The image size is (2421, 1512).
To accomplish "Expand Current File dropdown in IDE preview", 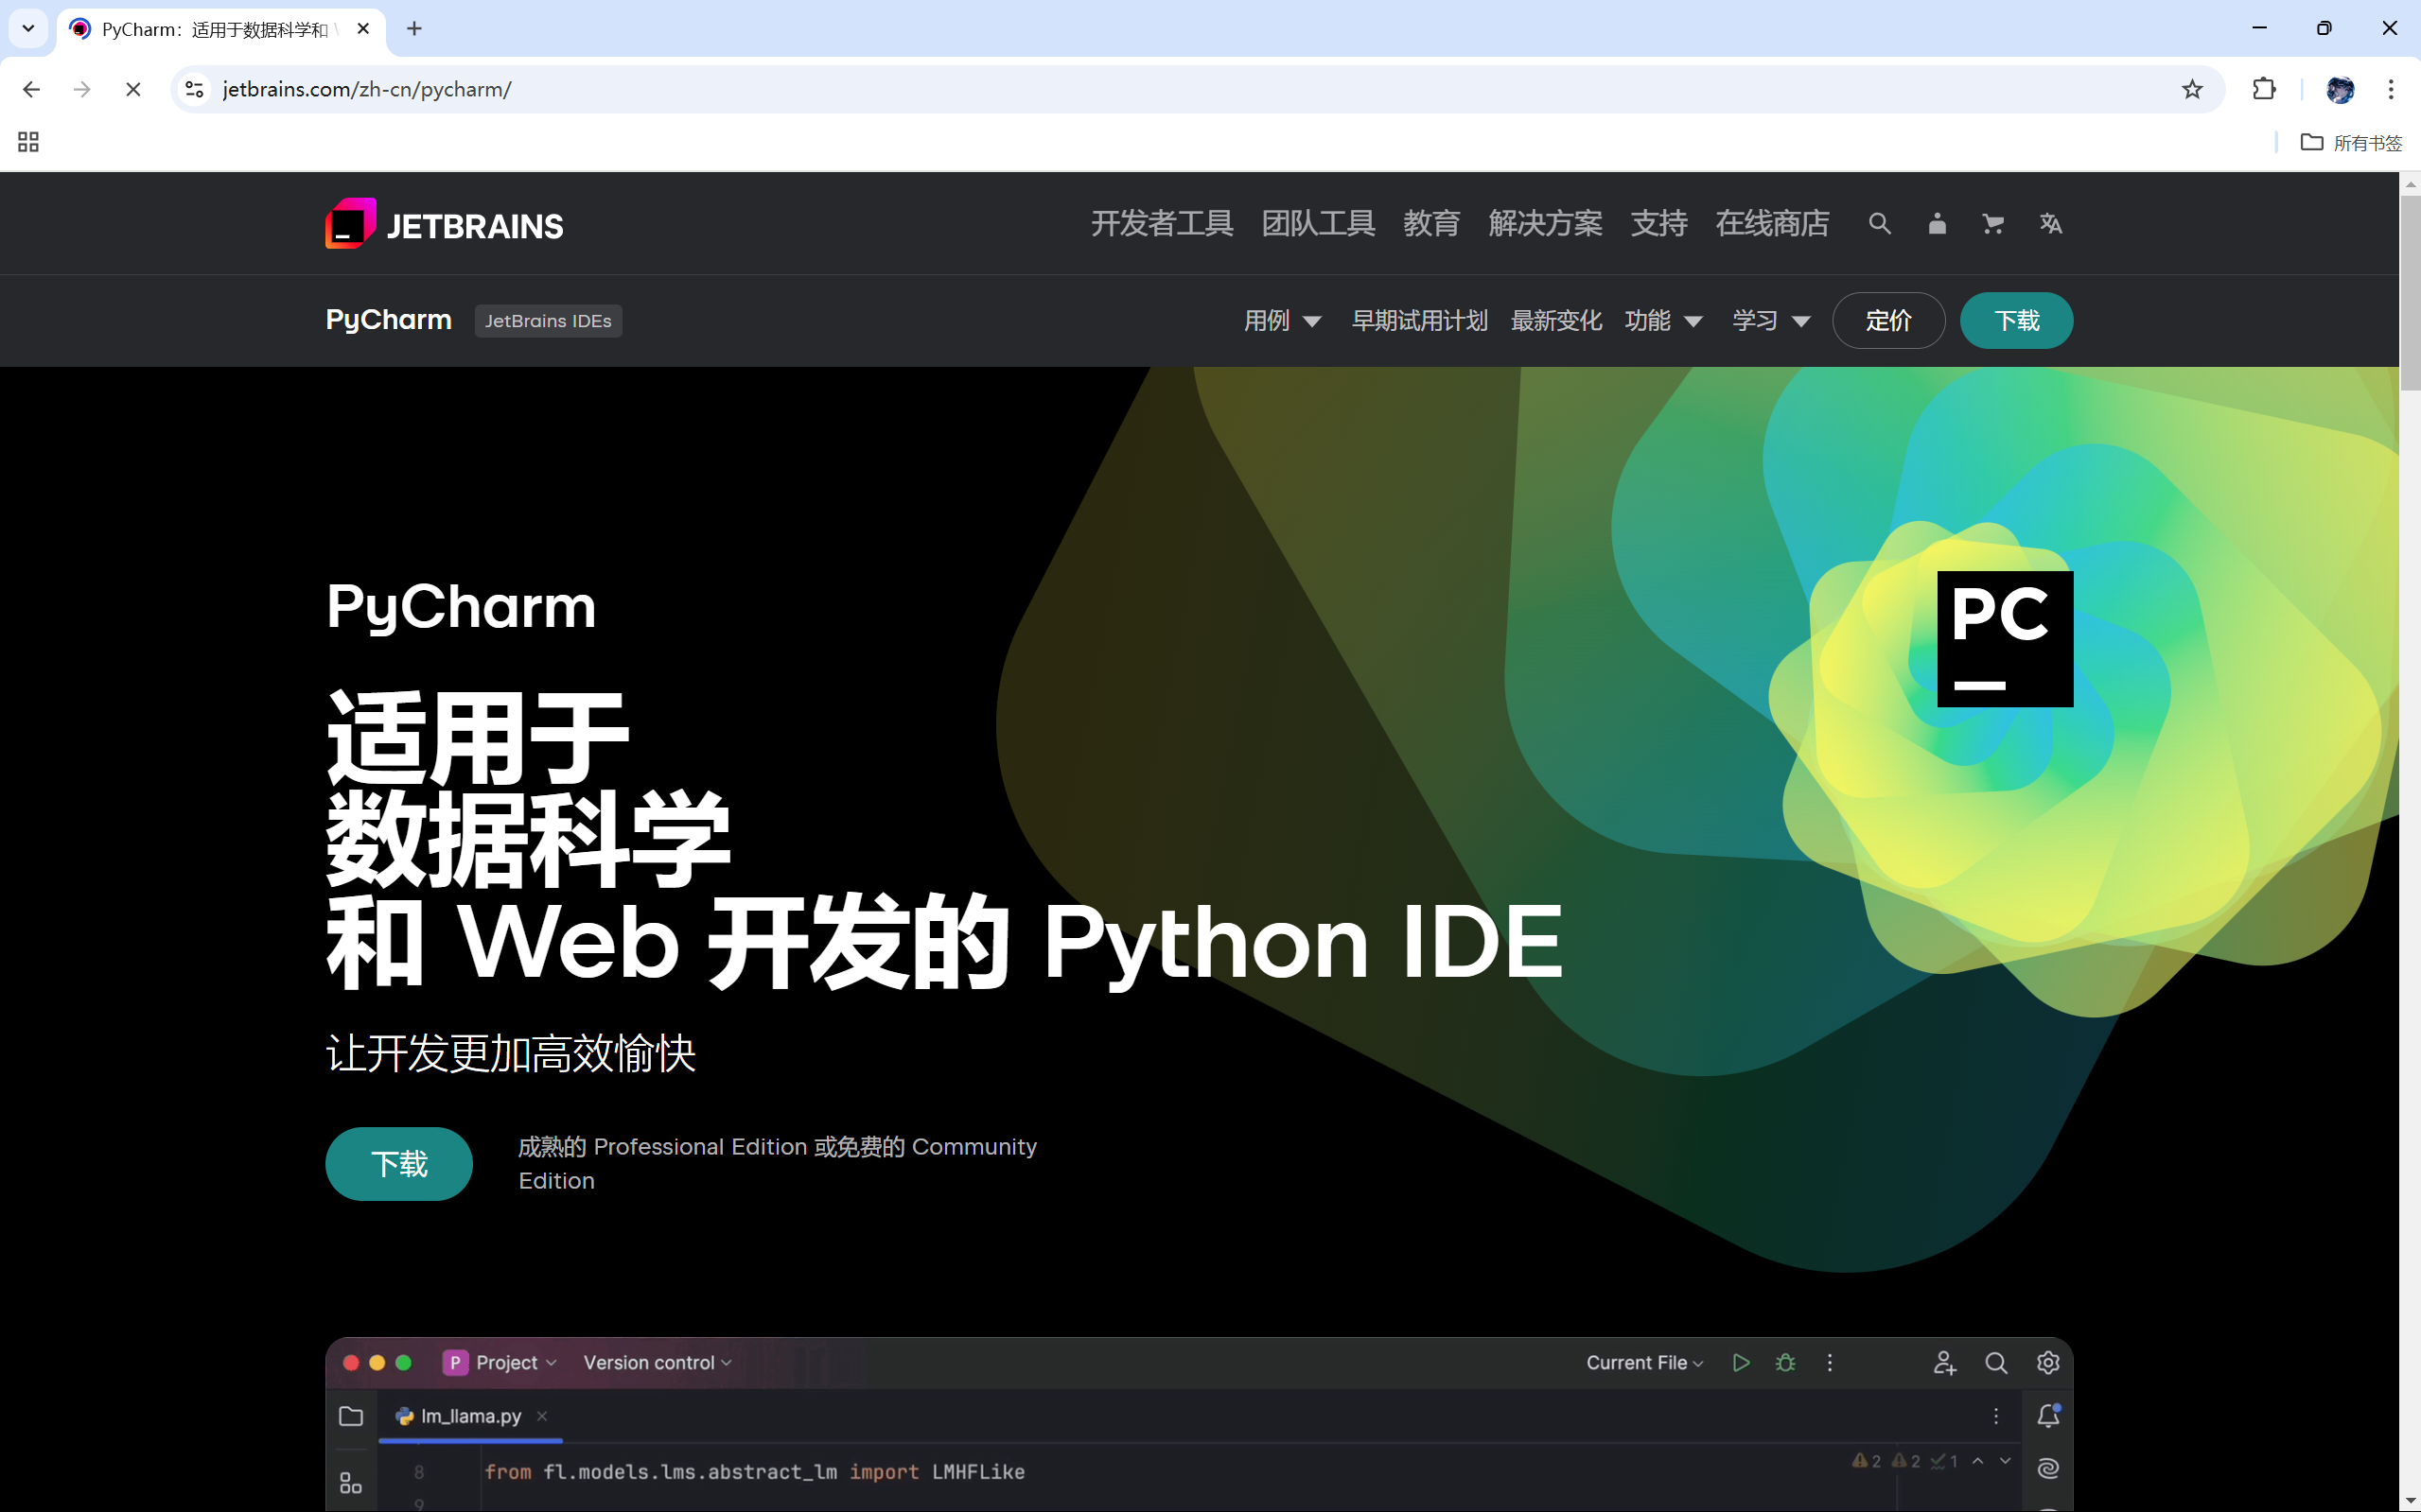I will [x=1643, y=1363].
